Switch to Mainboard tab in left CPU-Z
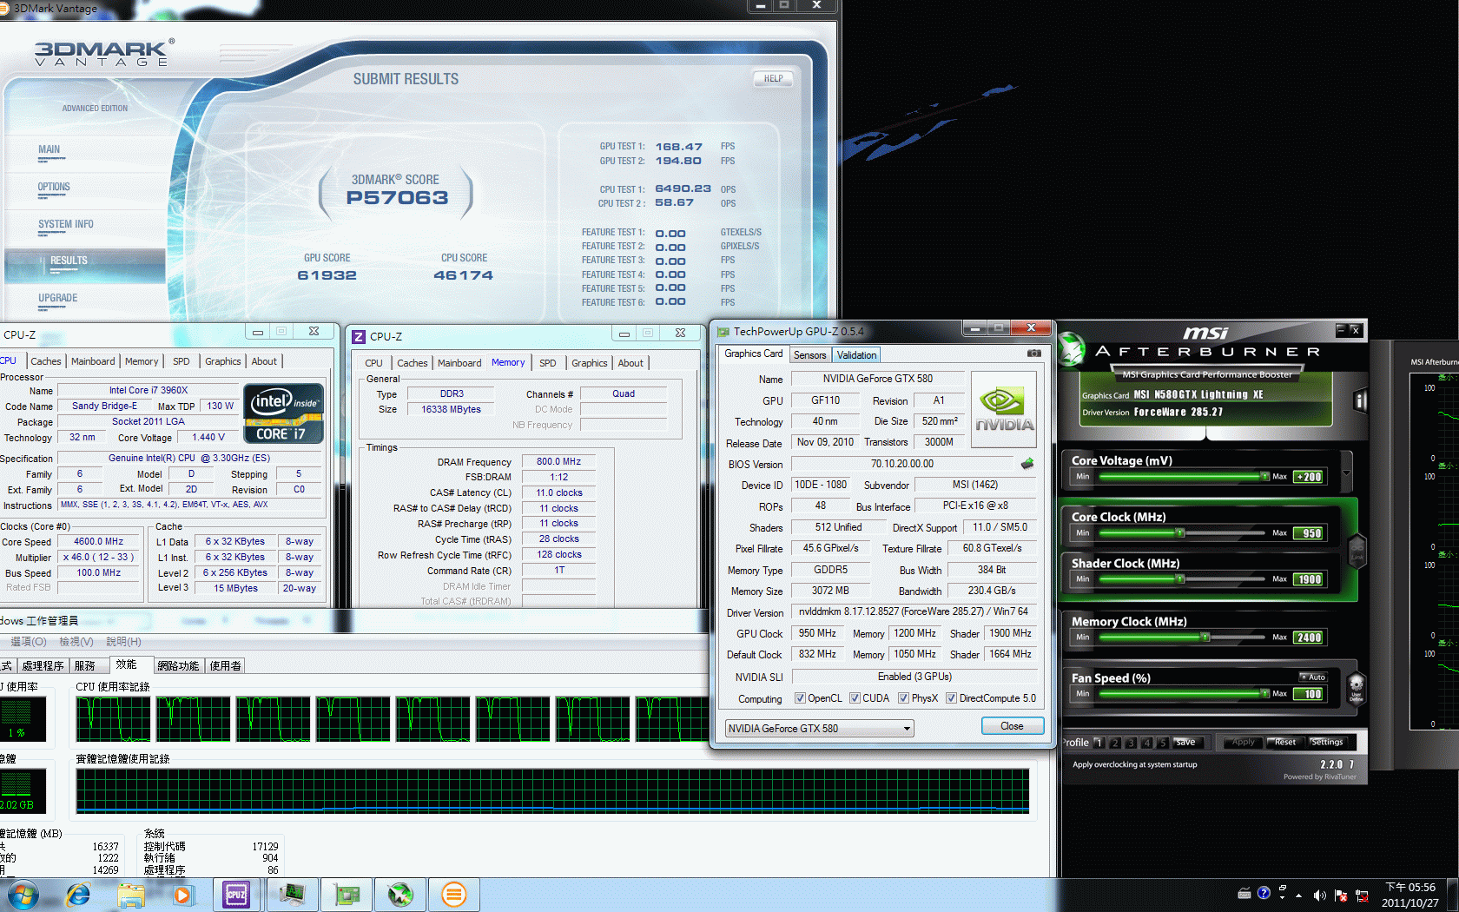The width and height of the screenshot is (1459, 912). (x=93, y=361)
